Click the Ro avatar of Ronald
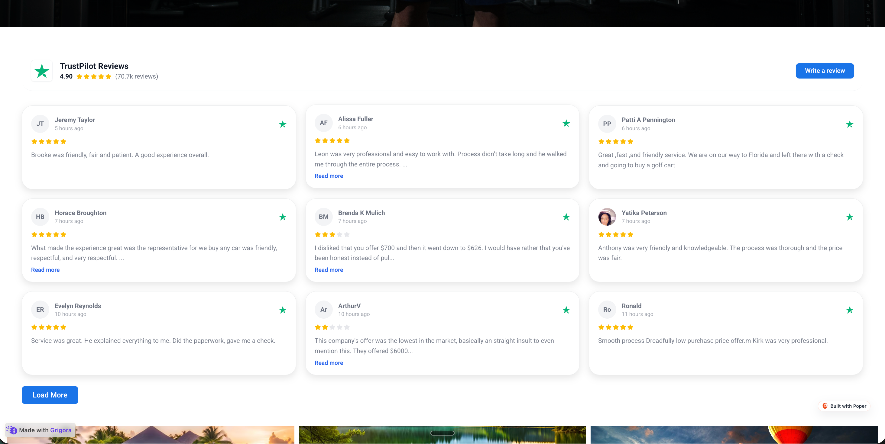The image size is (885, 444). tap(607, 309)
